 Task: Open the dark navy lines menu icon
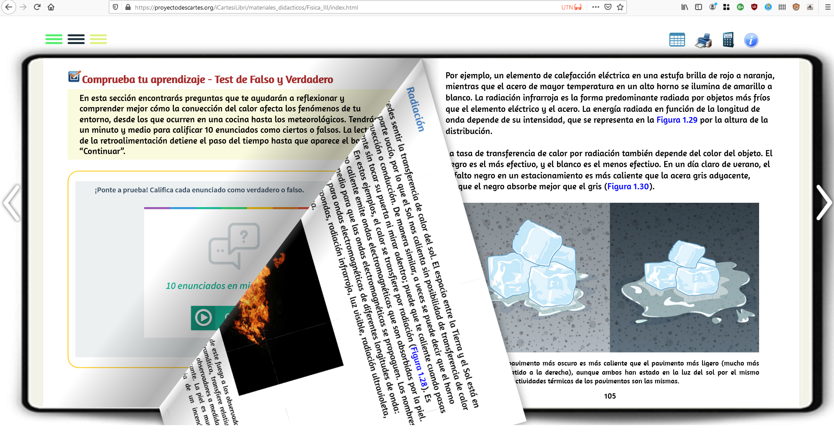click(76, 39)
